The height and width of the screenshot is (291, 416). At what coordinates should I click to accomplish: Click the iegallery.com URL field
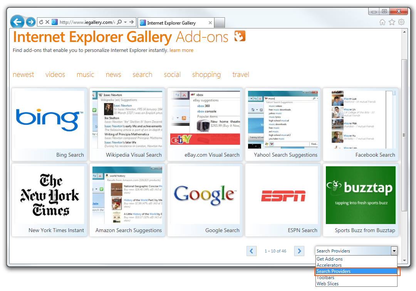click(87, 22)
